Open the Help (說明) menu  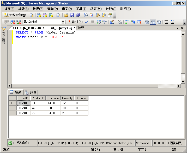click(x=125, y=9)
